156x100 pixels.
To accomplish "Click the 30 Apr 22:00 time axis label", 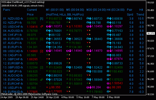I will point(52,97).
